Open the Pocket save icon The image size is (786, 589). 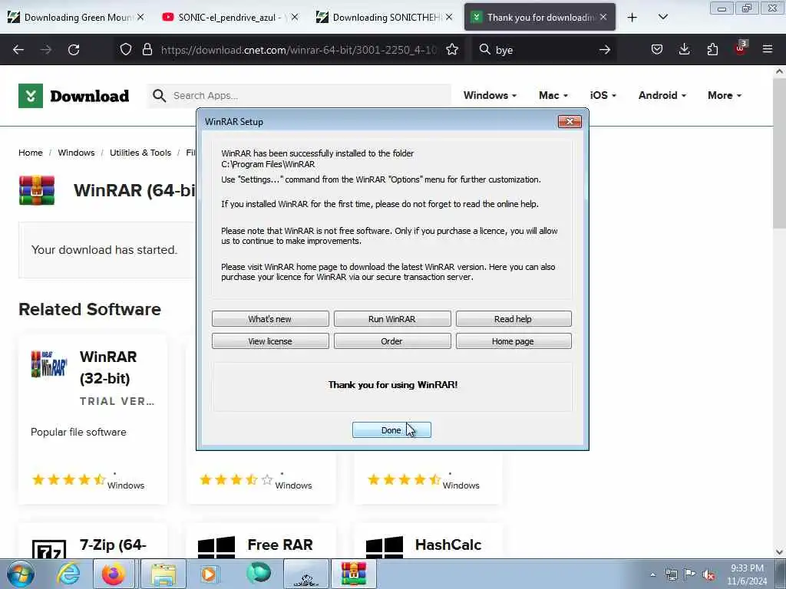pos(657,50)
